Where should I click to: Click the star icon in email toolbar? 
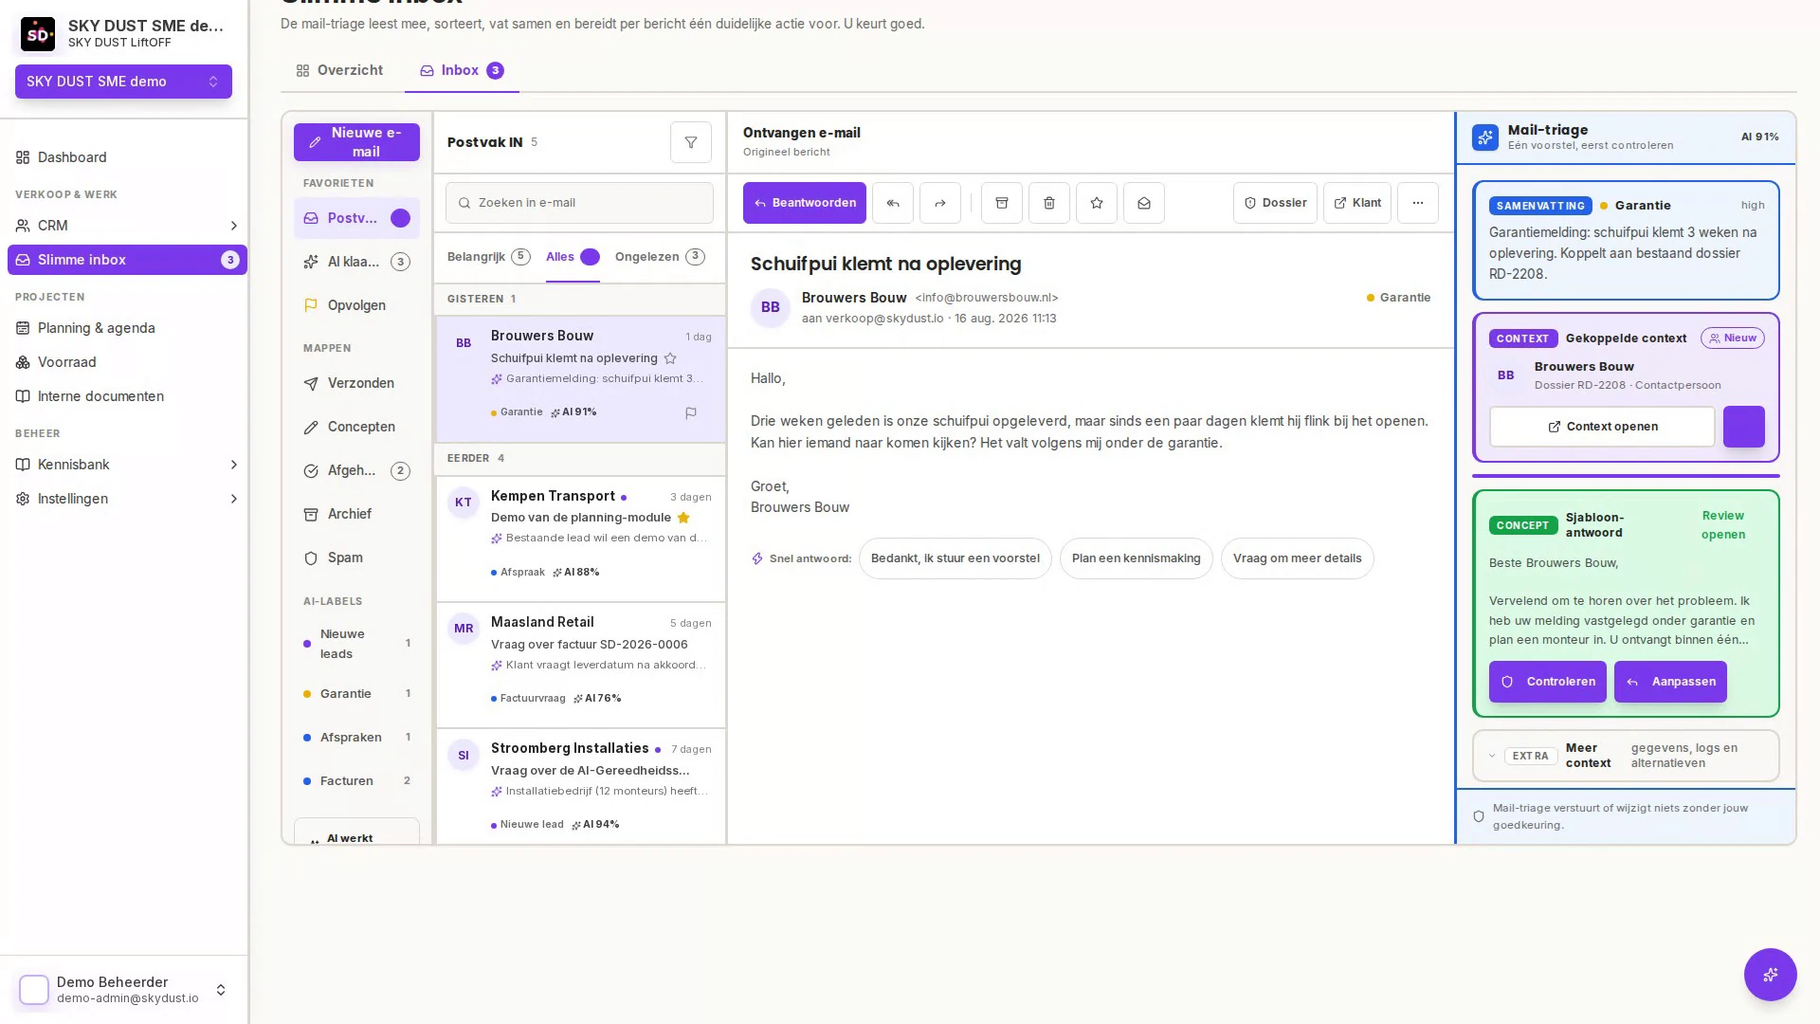[x=1096, y=203]
